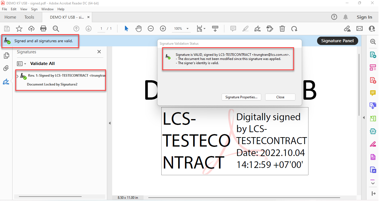Close the Signatures pane with X

coord(99,52)
